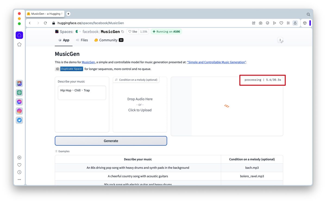Select the bolero_ravel.mp3 cell
The image size is (326, 203).
(252, 176)
